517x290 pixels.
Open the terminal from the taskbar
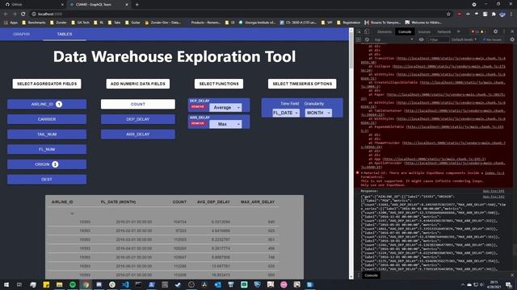tap(138, 284)
